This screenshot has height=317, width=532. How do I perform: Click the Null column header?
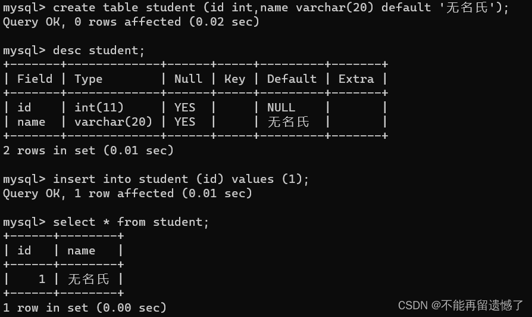(x=188, y=79)
